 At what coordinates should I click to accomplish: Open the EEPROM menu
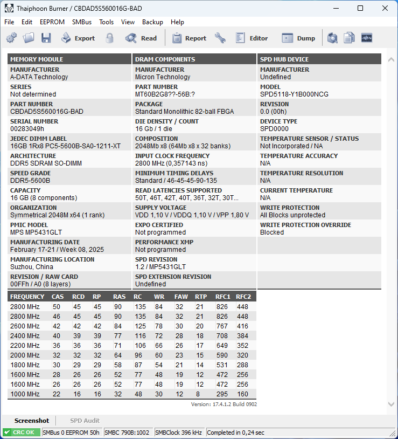coord(52,22)
